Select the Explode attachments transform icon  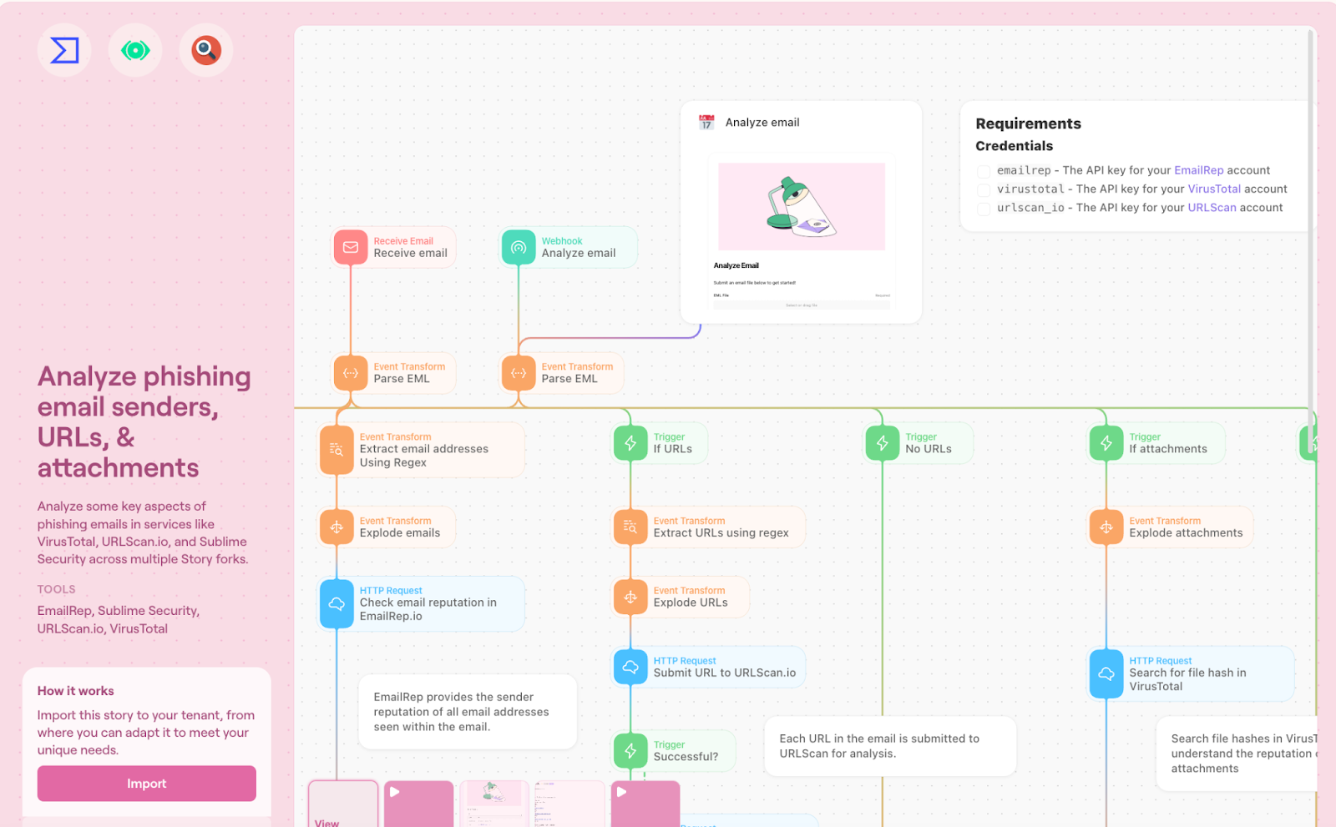pos(1106,527)
